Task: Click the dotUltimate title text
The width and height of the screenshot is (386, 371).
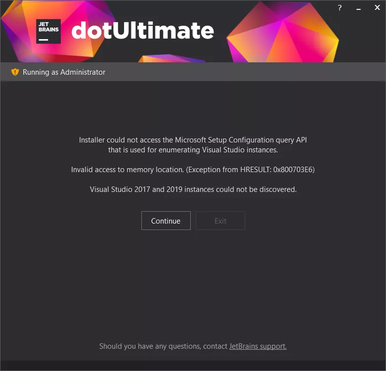Action: [143, 31]
